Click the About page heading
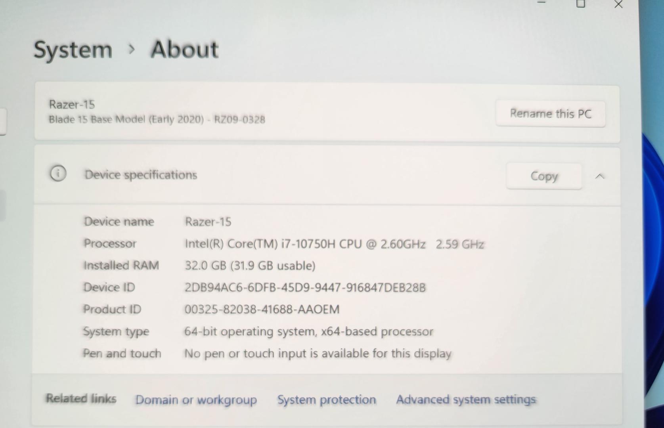 coord(184,50)
